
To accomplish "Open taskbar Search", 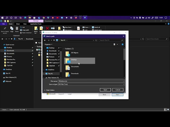I will [7, 18].
